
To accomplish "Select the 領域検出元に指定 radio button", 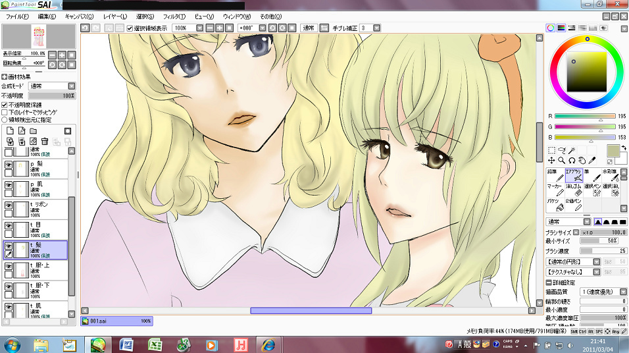I will point(5,120).
